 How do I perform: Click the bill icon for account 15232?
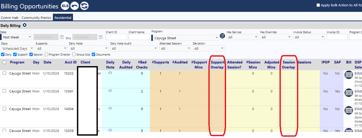click(x=349, y=75)
